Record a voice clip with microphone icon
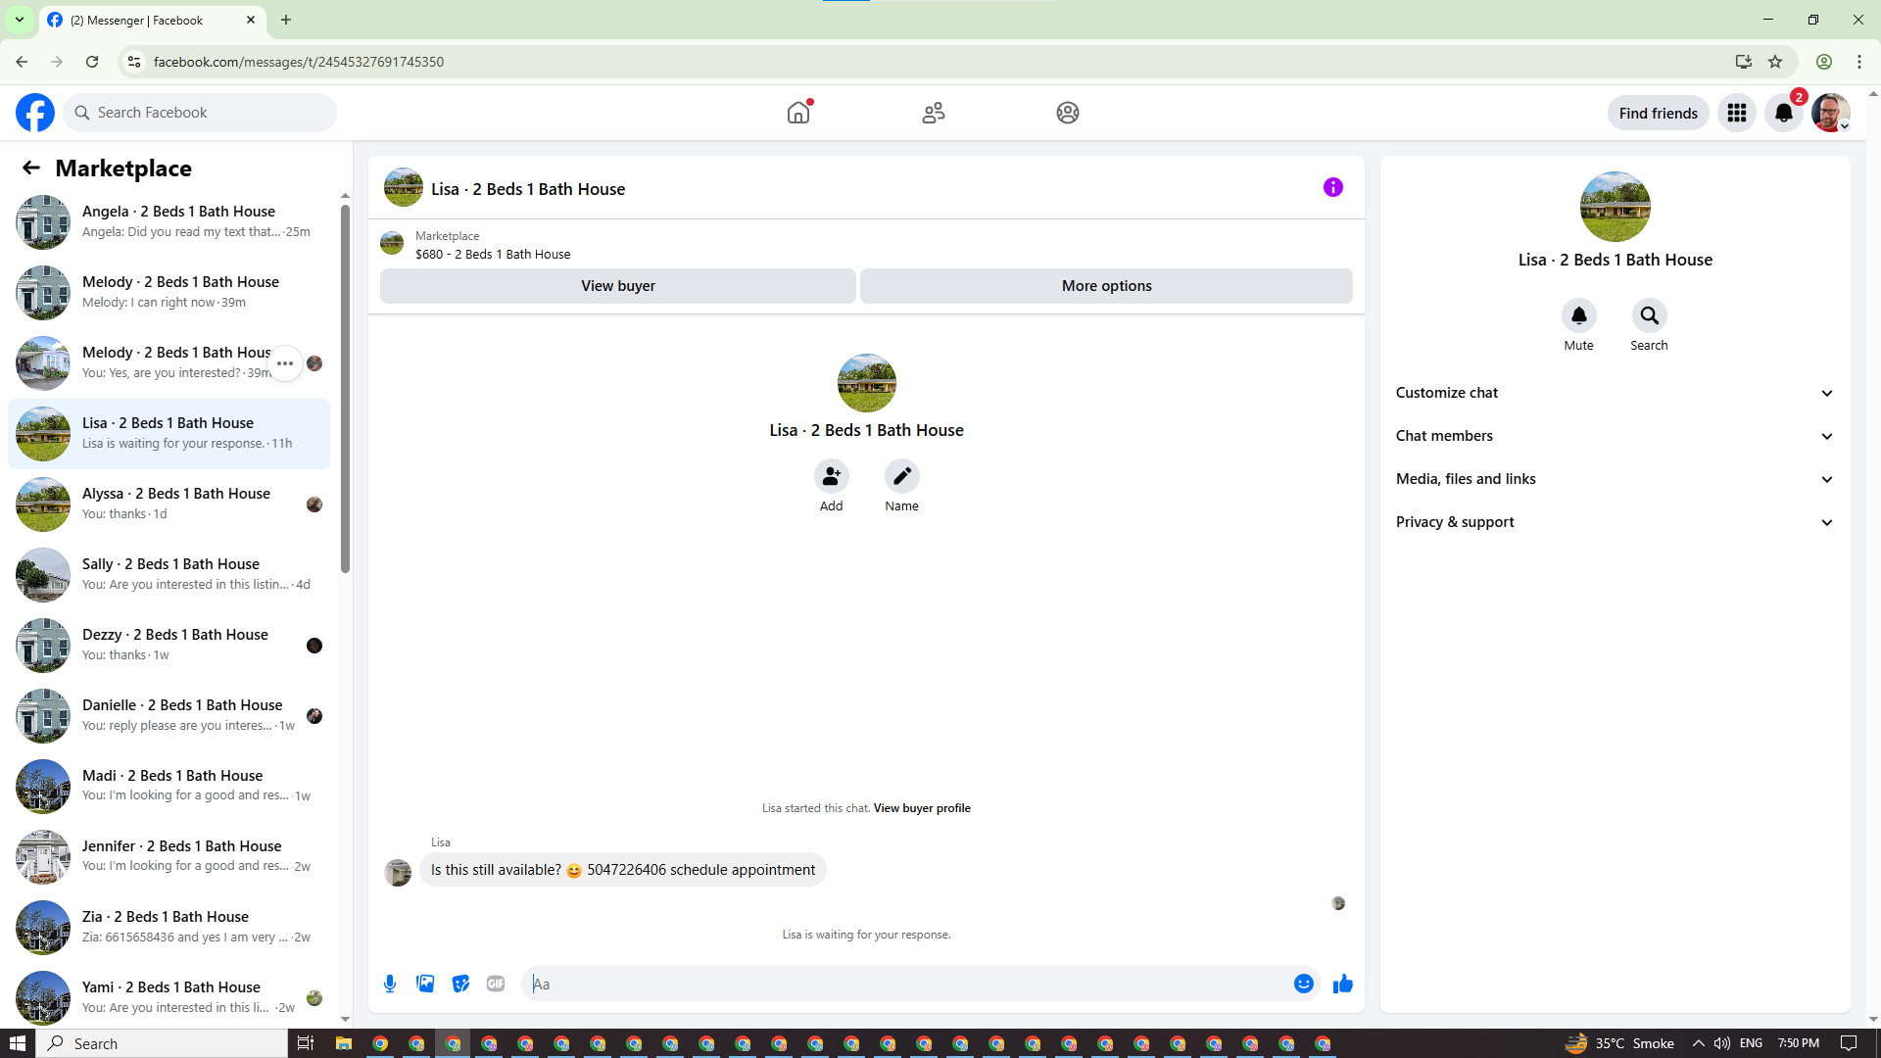The height and width of the screenshot is (1058, 1881). pyautogui.click(x=390, y=984)
